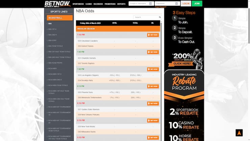Click the Nets total odds cell
Viewport: 250px width, 141px height.
135,81
